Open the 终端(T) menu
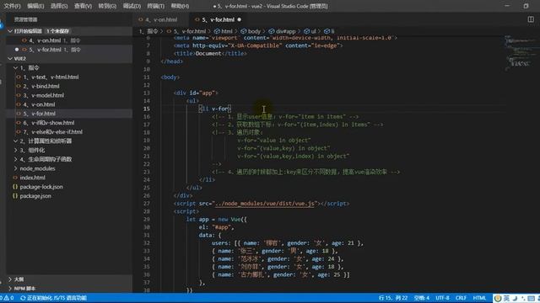This screenshot has height=303, width=540. (155, 6)
